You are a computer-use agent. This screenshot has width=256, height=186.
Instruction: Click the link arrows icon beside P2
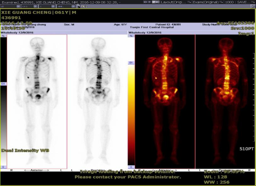point(147,2)
